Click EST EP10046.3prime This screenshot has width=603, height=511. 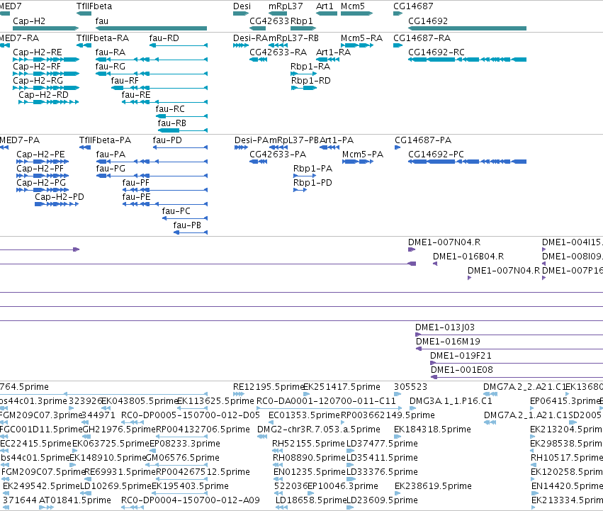(x=311, y=493)
